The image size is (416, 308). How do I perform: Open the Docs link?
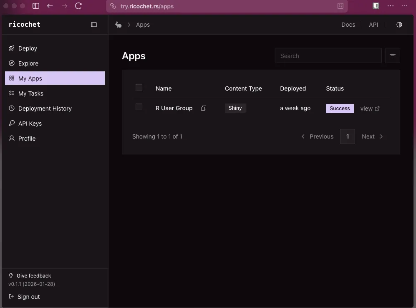coord(348,25)
